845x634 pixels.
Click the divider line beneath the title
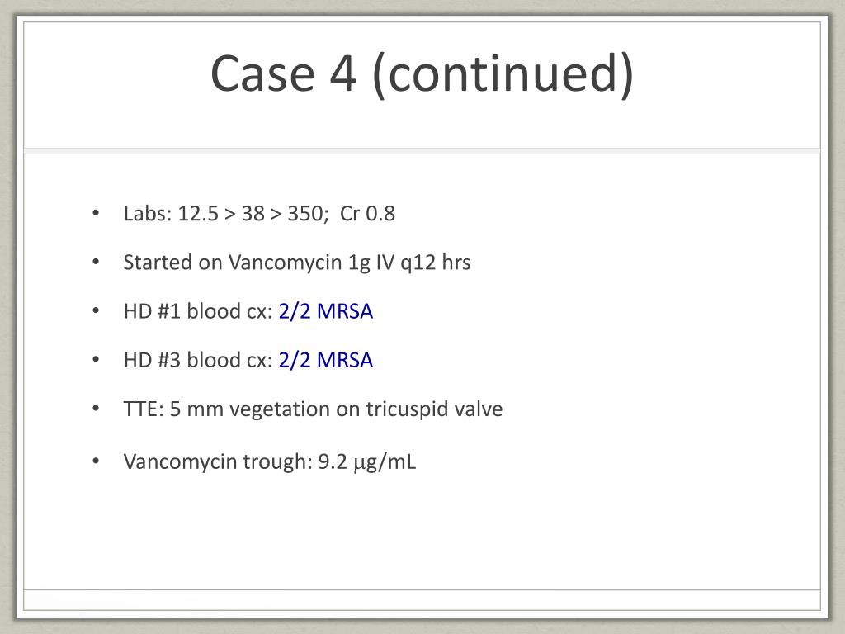tap(422, 151)
